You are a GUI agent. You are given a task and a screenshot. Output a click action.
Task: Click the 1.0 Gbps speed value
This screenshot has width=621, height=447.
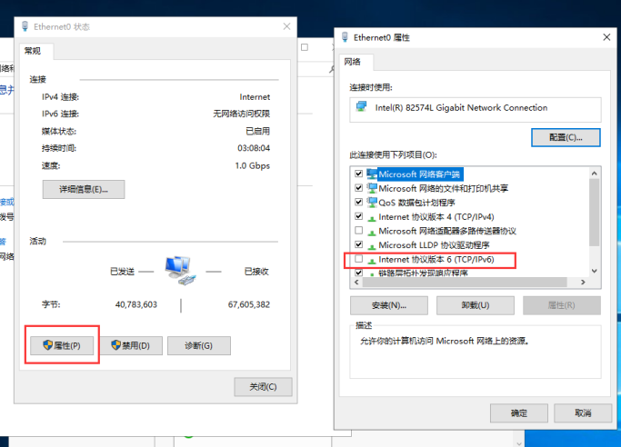pyautogui.click(x=252, y=165)
